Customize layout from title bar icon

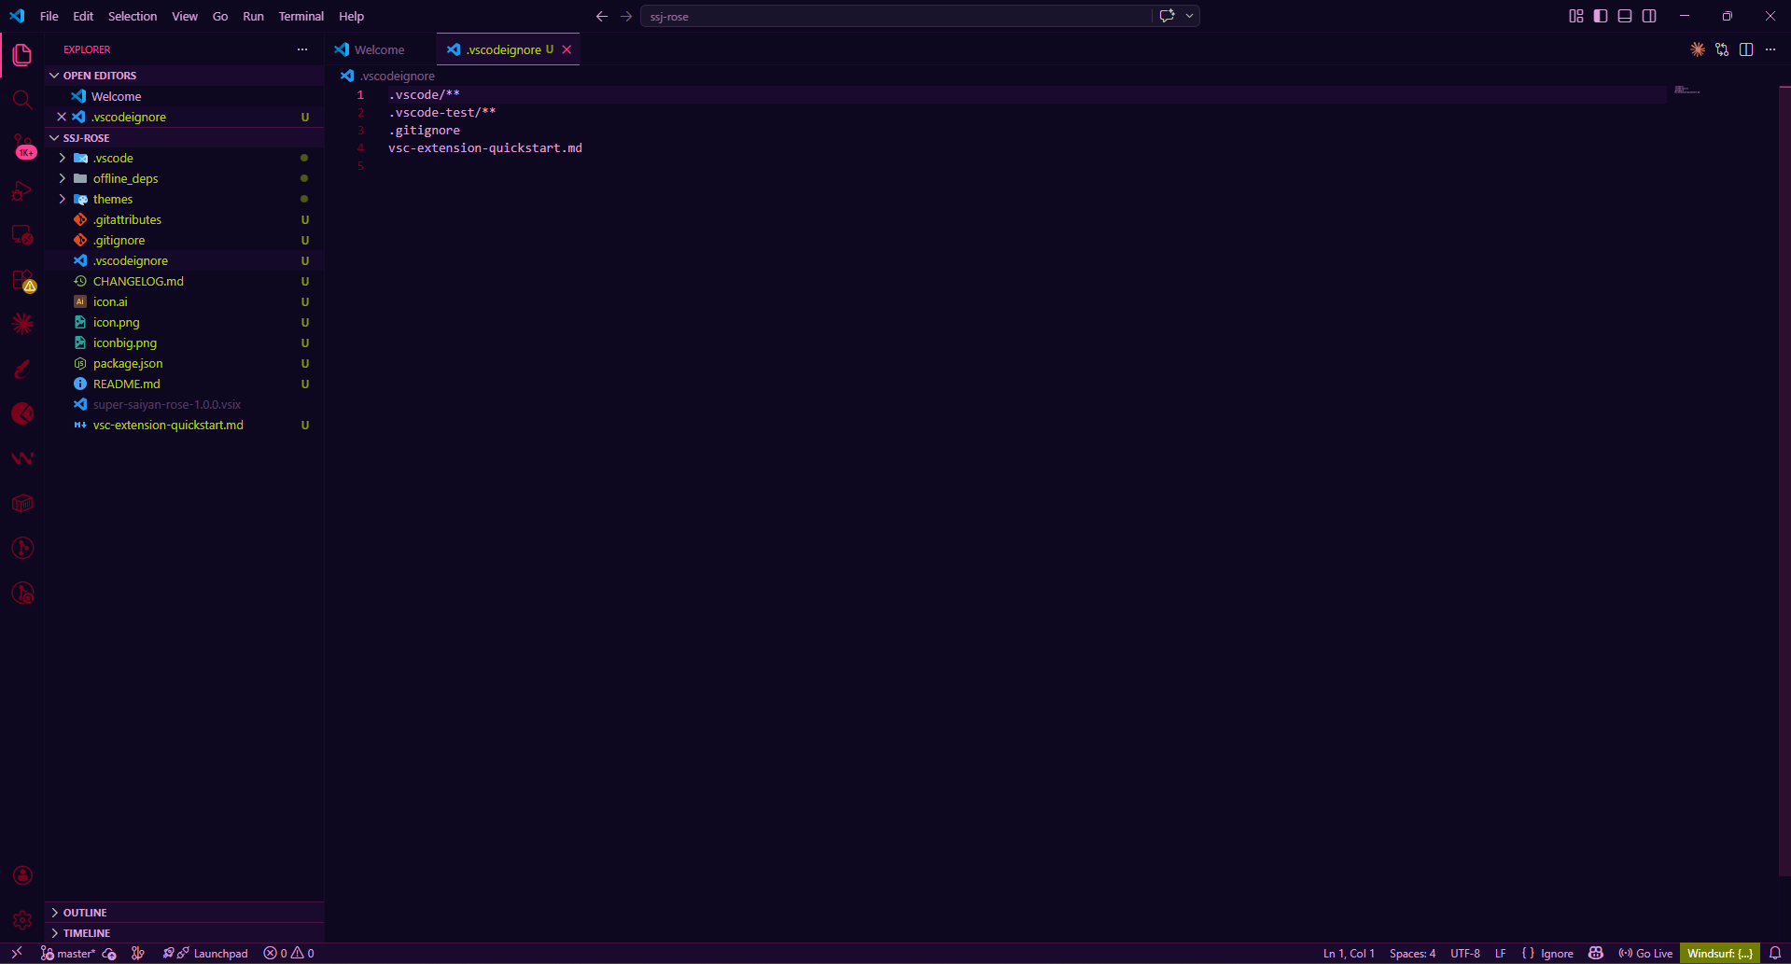click(1576, 16)
